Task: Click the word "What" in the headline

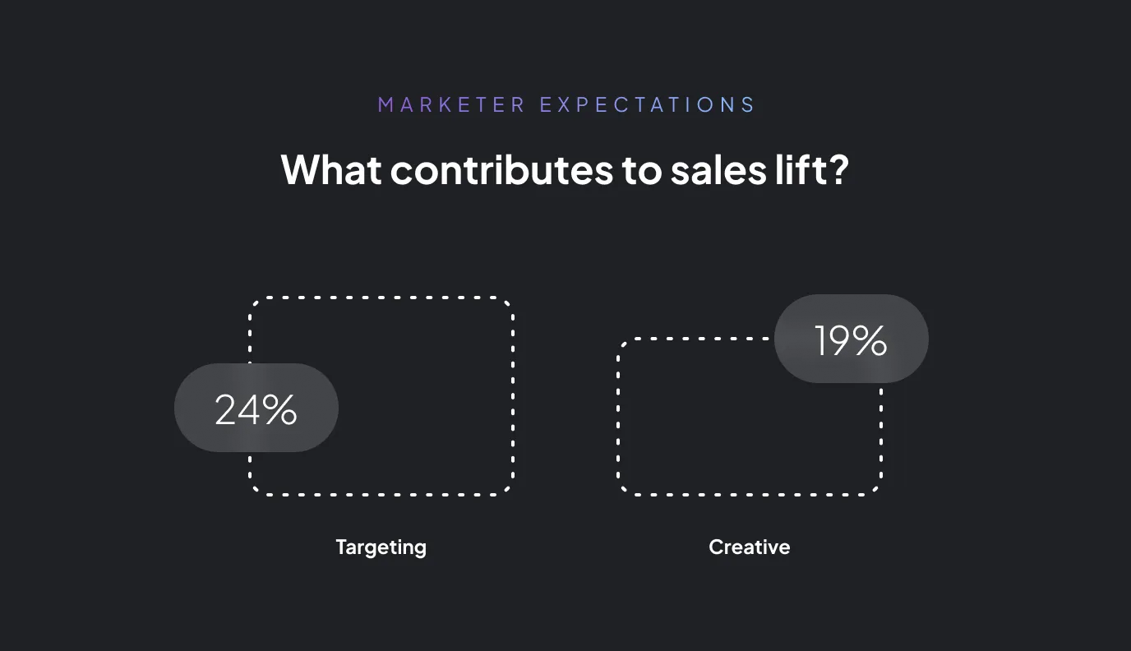Action: (x=331, y=169)
